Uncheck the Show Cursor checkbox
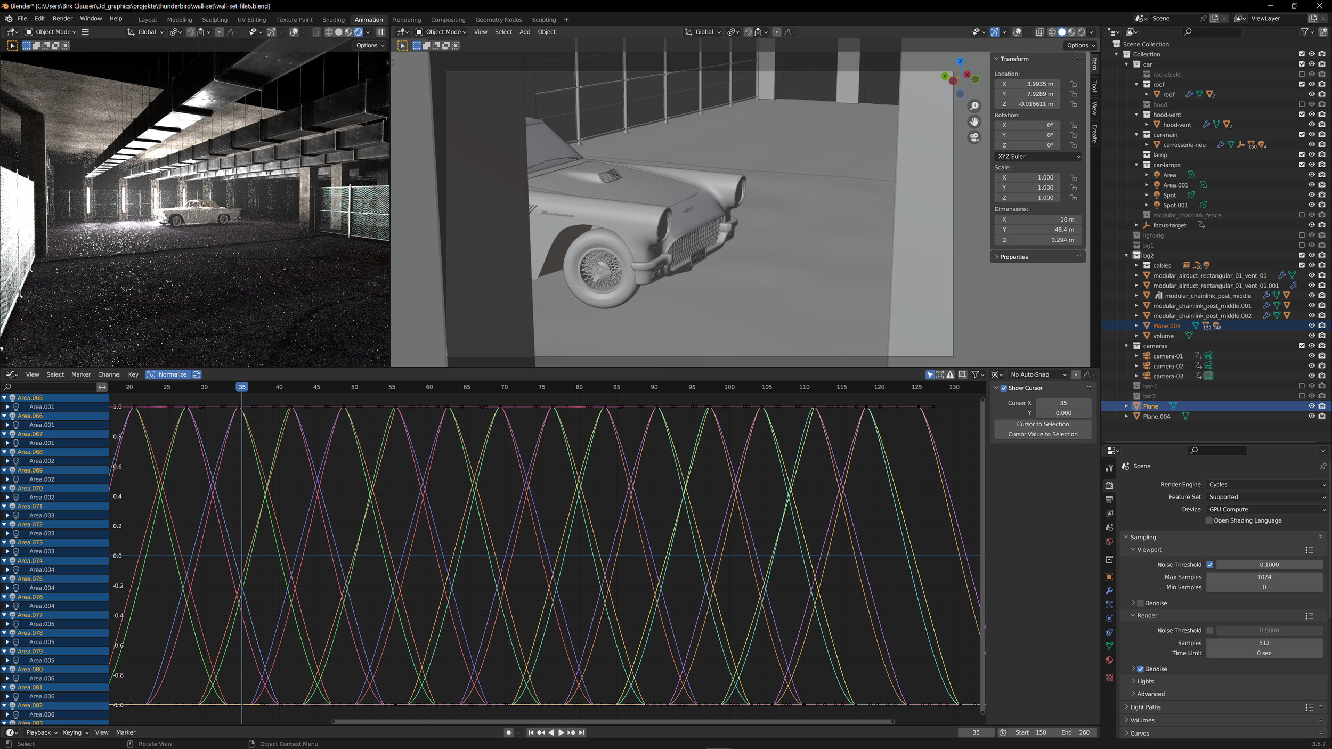This screenshot has width=1332, height=749. coord(1004,388)
